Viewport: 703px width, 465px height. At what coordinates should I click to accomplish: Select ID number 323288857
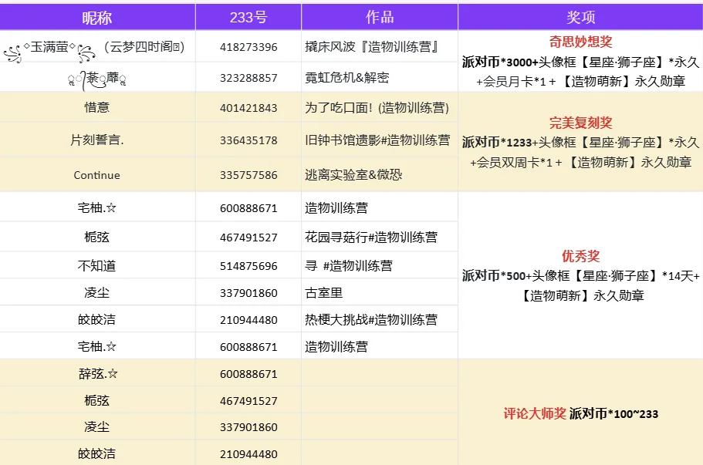[248, 78]
